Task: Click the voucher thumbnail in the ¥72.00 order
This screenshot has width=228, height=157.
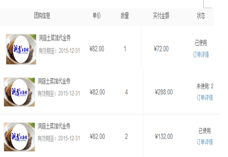Action: tap(21, 49)
